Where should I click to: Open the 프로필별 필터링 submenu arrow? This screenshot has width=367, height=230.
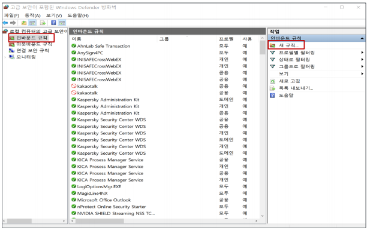(362, 53)
